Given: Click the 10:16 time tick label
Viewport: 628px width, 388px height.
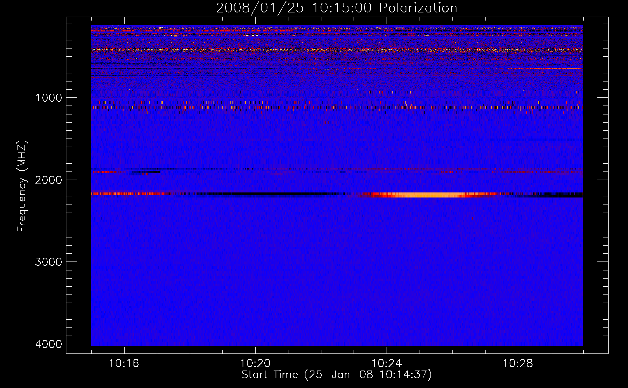Looking at the screenshot, I should pyautogui.click(x=124, y=364).
